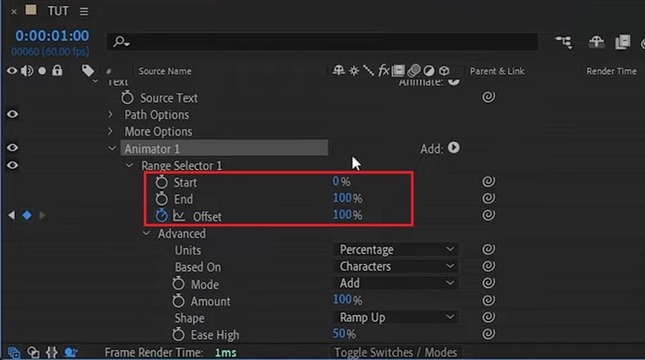Click property pick whip for Offset

[489, 215]
